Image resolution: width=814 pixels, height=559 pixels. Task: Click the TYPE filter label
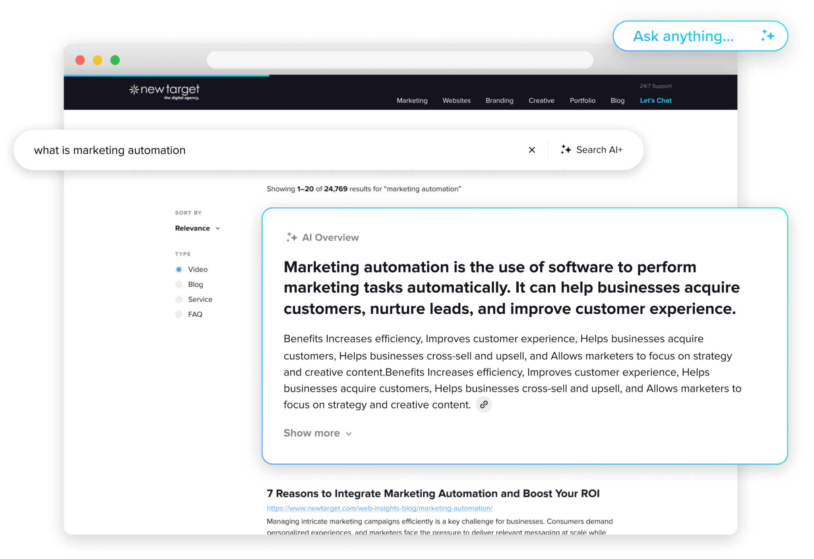coord(183,254)
